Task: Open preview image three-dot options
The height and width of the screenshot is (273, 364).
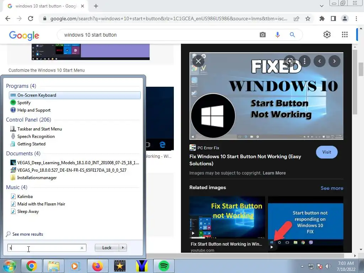Action: coord(305,61)
